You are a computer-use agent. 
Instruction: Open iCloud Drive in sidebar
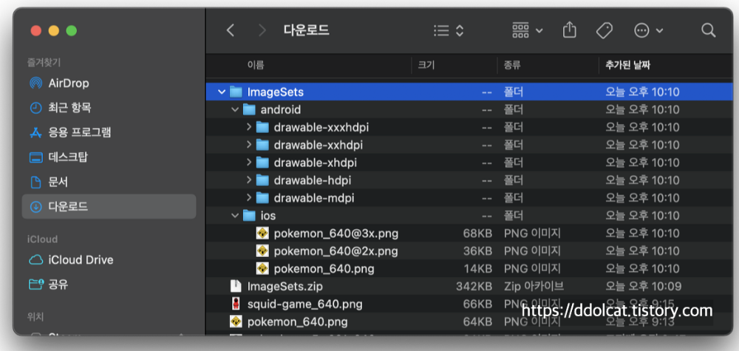pyautogui.click(x=80, y=259)
